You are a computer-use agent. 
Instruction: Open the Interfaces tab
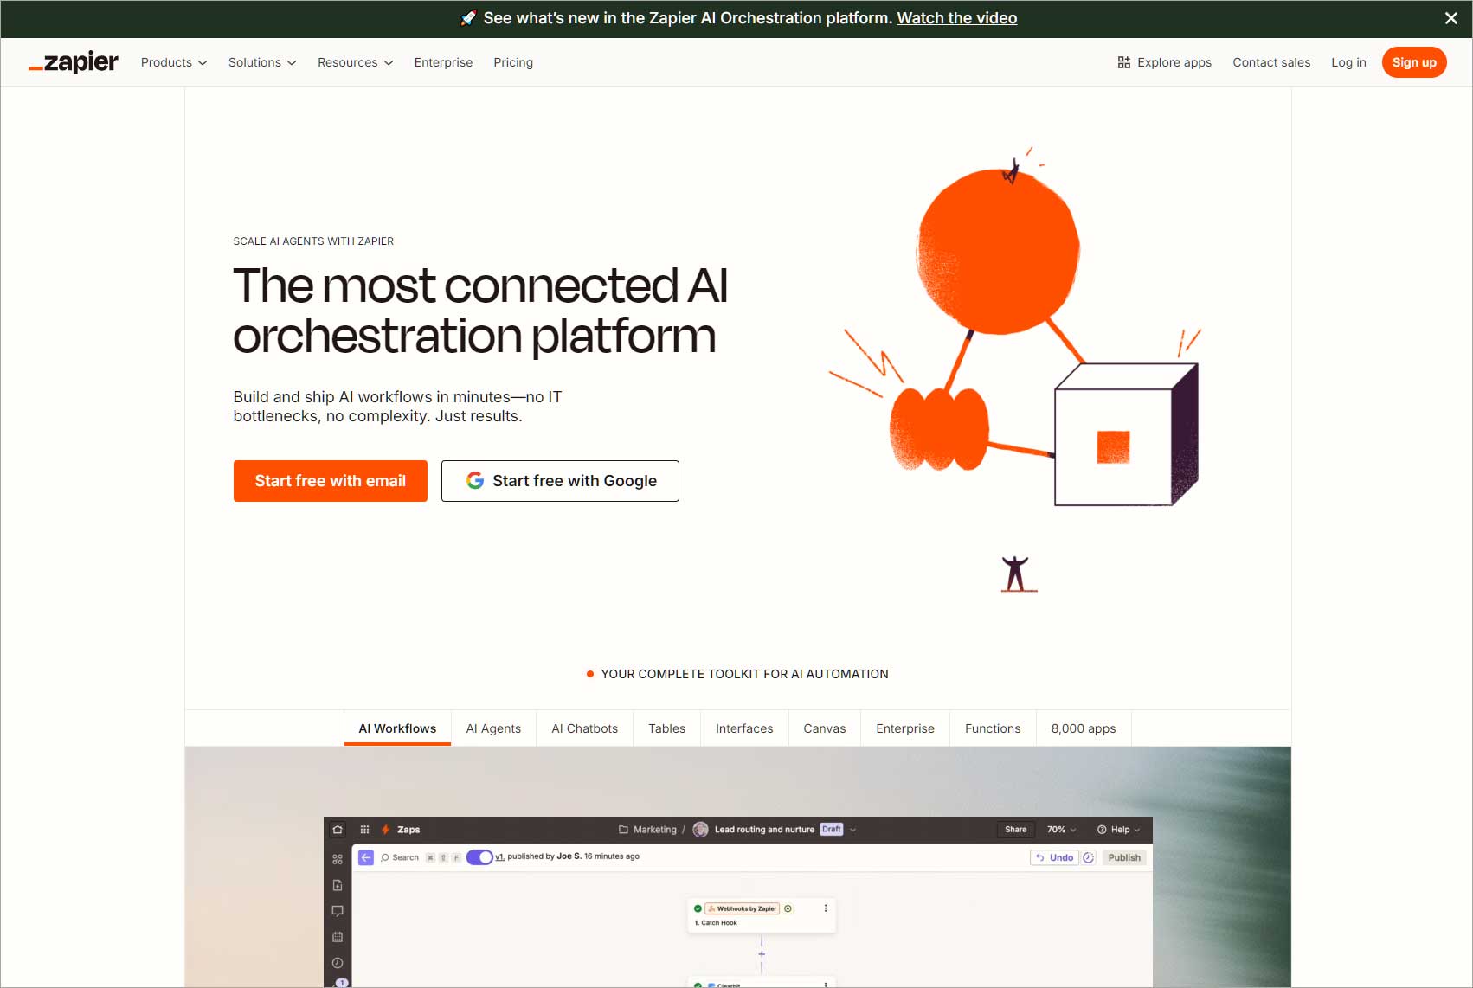(744, 728)
